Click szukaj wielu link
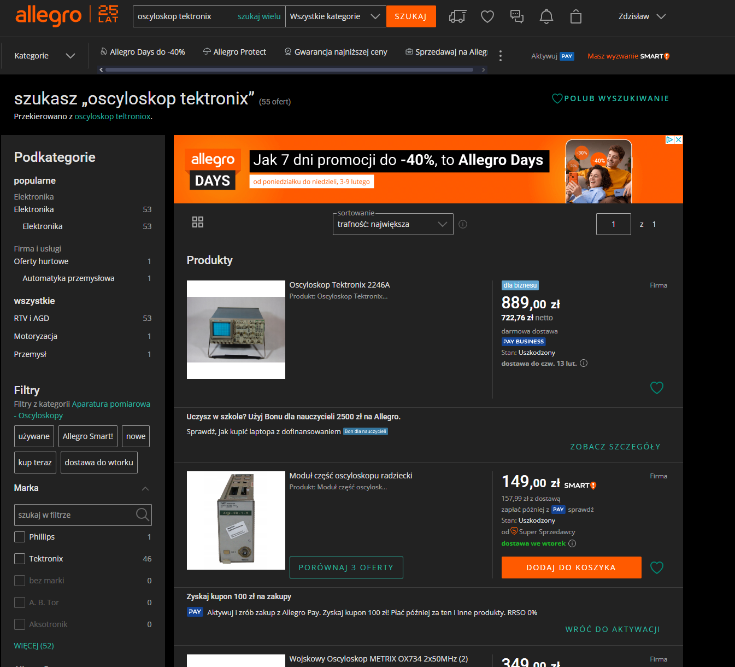The width and height of the screenshot is (735, 667). [x=259, y=16]
